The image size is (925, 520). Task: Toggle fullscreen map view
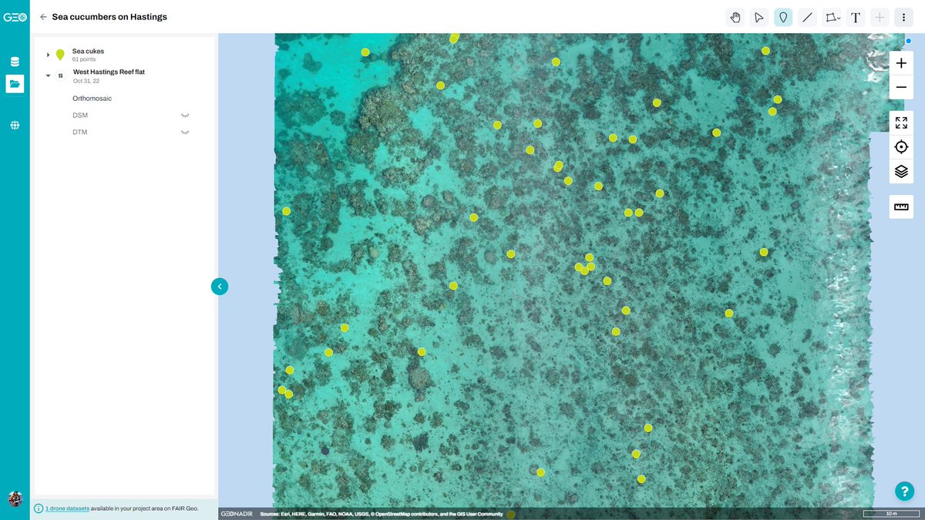click(x=901, y=122)
